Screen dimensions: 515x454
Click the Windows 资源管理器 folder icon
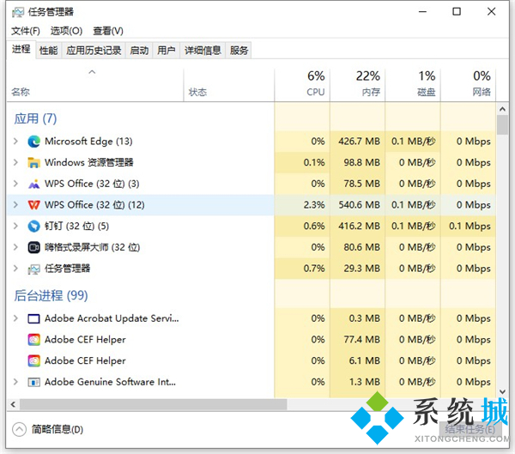tap(33, 162)
